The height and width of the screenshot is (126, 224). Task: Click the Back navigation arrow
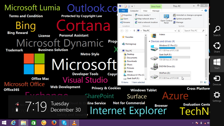(122, 31)
